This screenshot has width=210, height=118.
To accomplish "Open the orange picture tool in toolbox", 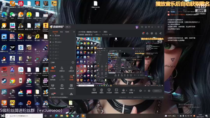I will [71, 78].
